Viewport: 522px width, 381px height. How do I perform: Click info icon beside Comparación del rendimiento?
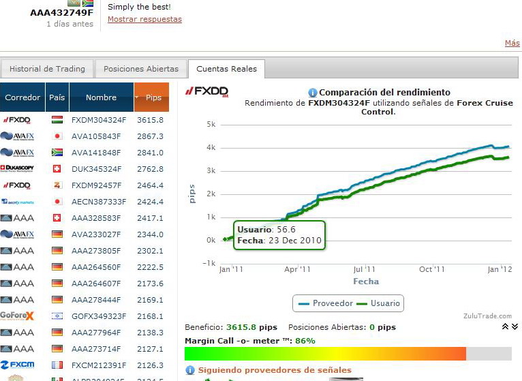(x=312, y=93)
